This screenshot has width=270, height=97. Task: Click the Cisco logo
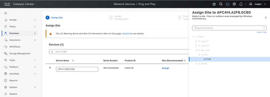pyautogui.click(x=7, y=4)
